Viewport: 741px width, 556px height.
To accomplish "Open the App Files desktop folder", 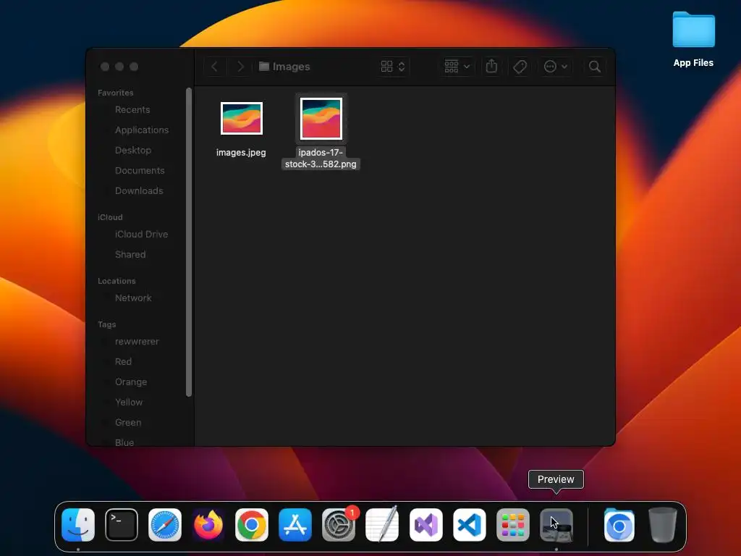I will 693,39.
